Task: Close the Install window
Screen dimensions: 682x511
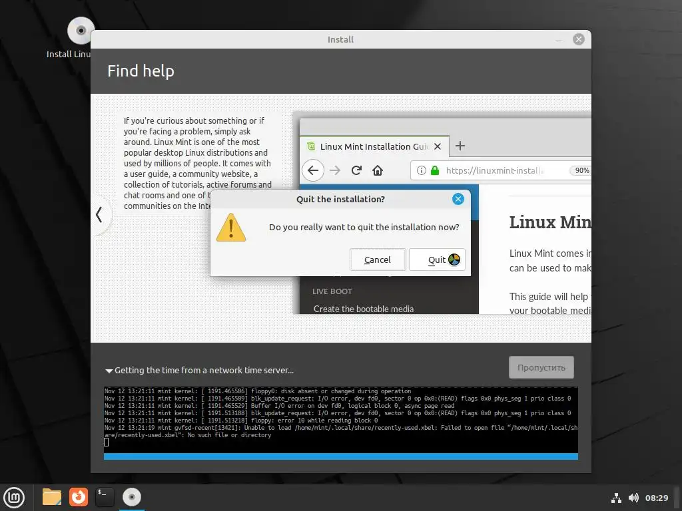Action: [x=579, y=39]
